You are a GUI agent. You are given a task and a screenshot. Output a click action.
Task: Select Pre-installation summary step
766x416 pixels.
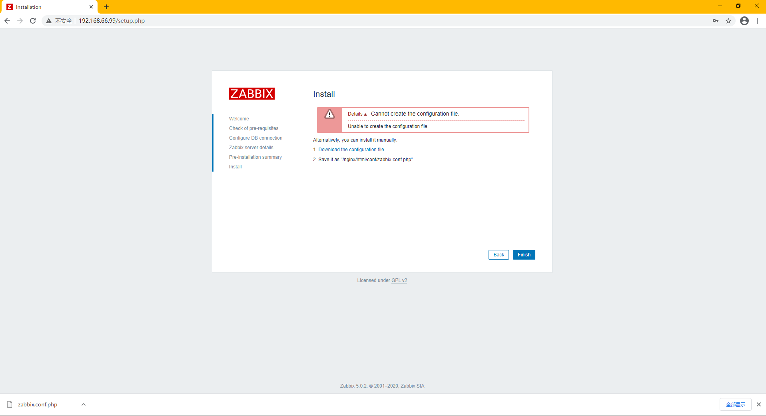255,157
